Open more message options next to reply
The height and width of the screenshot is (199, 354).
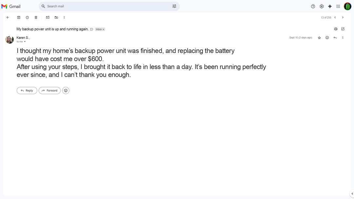(x=343, y=38)
